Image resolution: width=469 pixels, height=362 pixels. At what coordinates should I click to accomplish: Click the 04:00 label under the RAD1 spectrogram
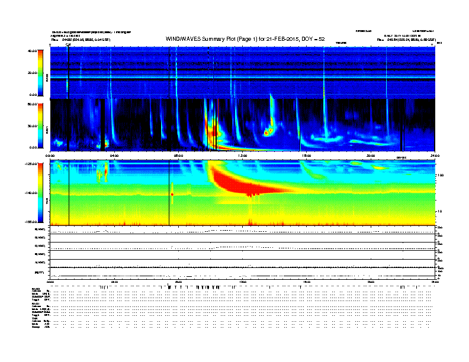click(x=114, y=156)
